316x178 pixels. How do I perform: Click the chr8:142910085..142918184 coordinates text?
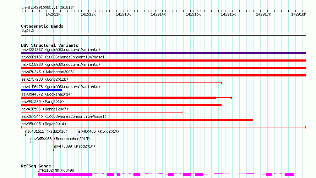pos(48,7)
